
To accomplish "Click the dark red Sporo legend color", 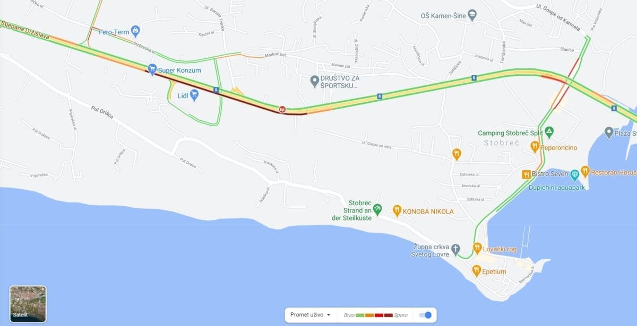I will pos(389,315).
